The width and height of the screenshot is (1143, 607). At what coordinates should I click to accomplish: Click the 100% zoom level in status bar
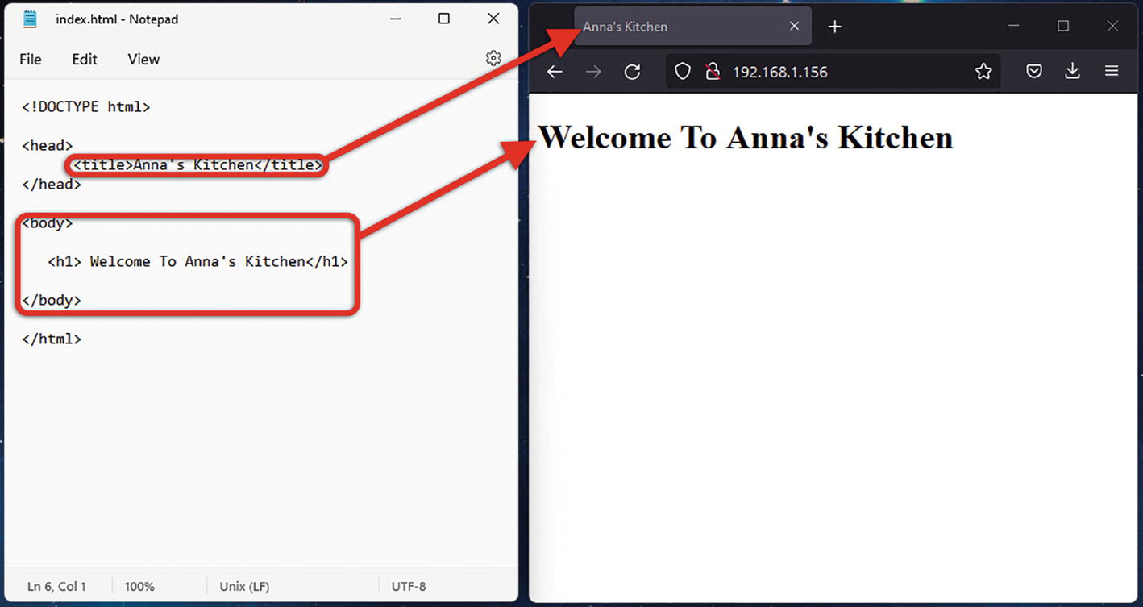(139, 587)
